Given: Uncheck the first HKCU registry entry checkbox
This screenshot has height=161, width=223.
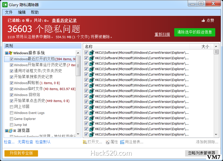Looking at the screenshot, I should pos(86,52).
